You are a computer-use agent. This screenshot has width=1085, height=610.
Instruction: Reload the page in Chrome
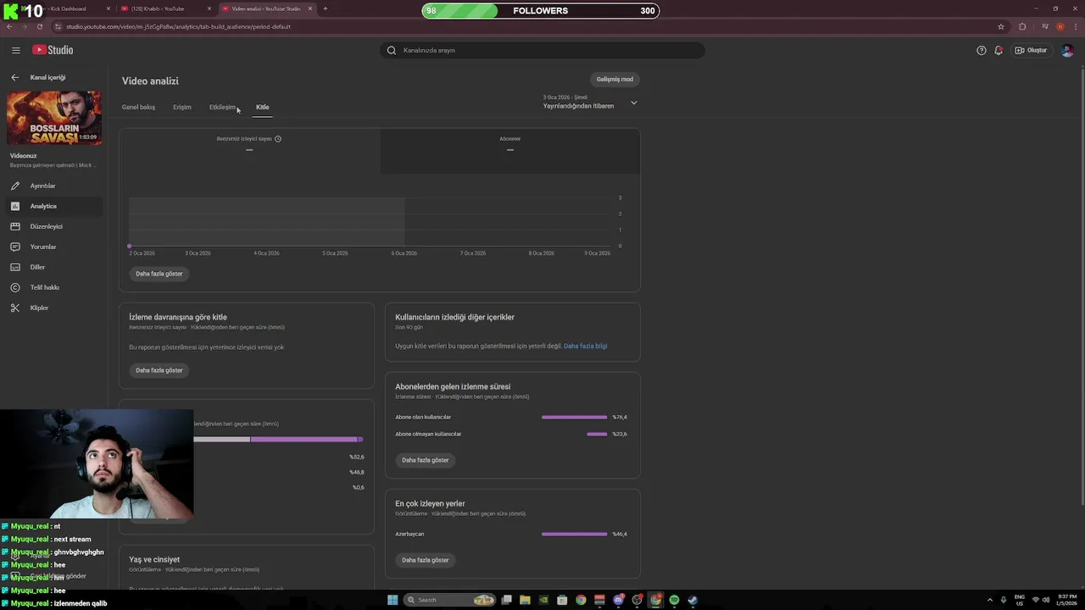pyautogui.click(x=40, y=26)
